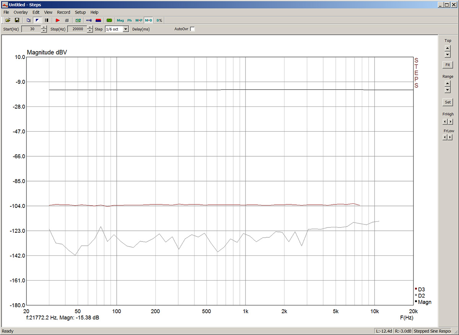Viewport: 459px width, 335px height.
Task: Click the F(Hz) axis label
Action: pyautogui.click(x=406, y=318)
